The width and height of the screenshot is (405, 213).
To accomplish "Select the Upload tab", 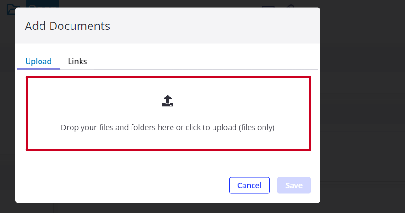I will 38,61.
